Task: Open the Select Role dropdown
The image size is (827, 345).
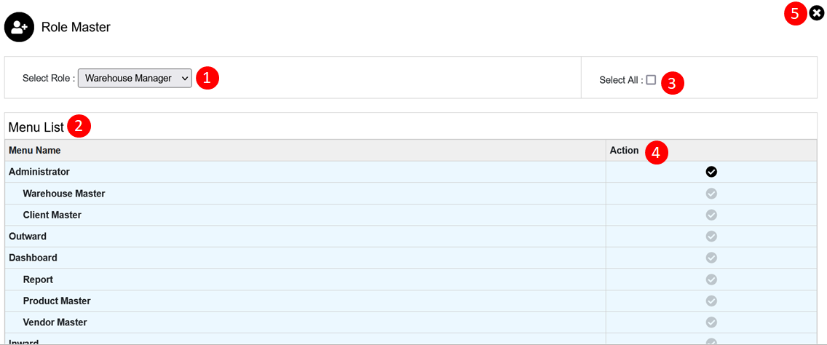Action: point(135,78)
